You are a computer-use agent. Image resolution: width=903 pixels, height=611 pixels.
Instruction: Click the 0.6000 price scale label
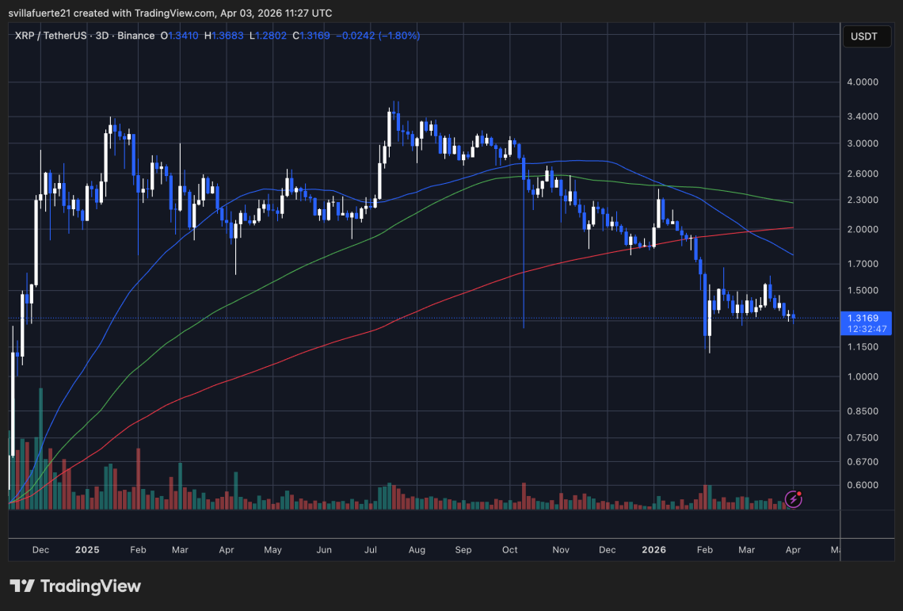tap(863, 485)
